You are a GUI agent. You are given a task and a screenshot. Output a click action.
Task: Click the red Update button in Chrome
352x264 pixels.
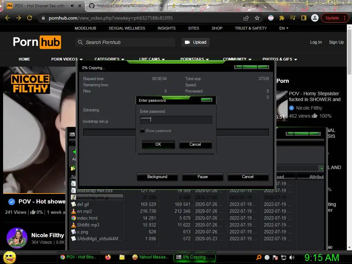[x=332, y=18]
